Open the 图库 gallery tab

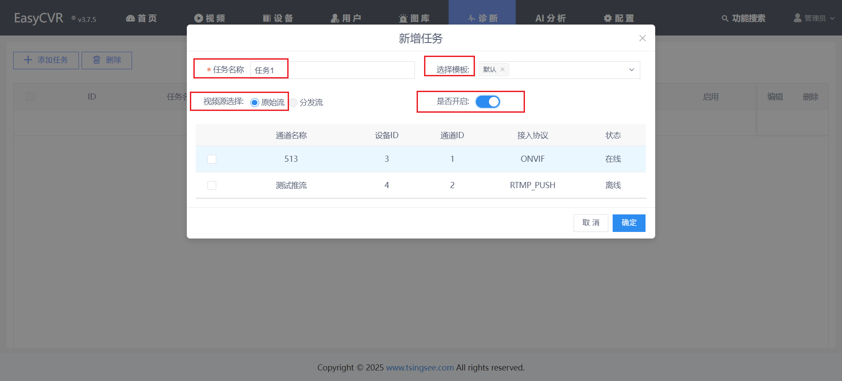tap(414, 18)
